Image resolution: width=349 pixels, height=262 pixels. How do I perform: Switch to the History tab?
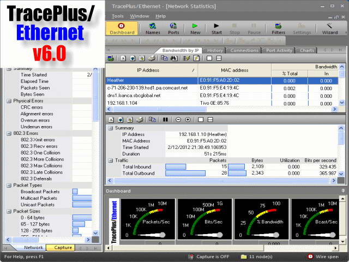[214, 51]
